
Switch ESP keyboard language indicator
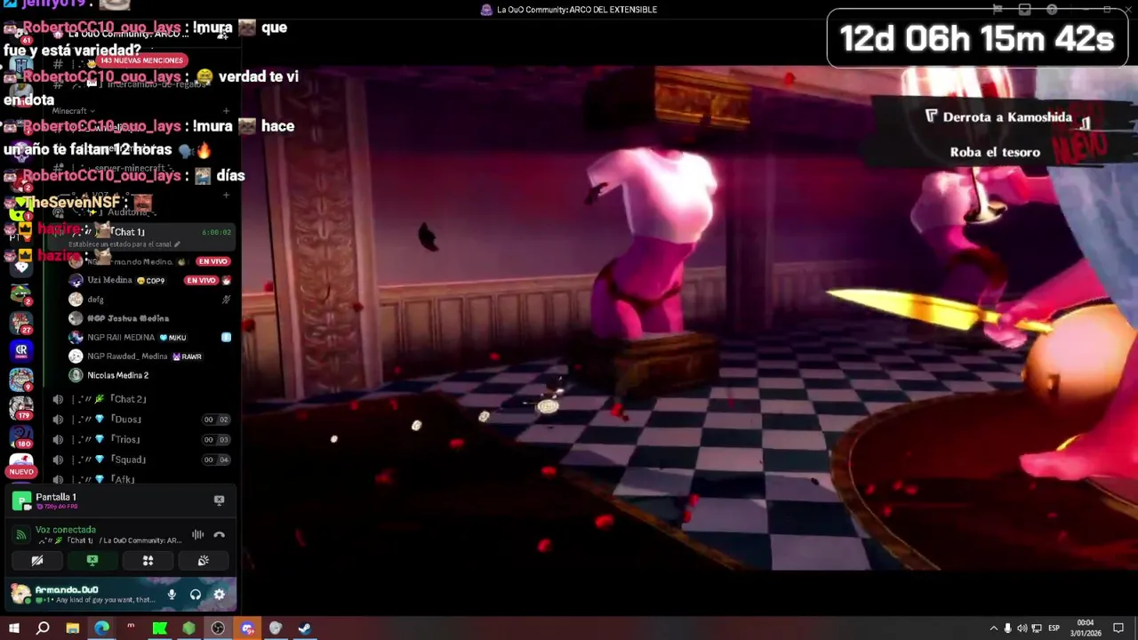(1054, 628)
